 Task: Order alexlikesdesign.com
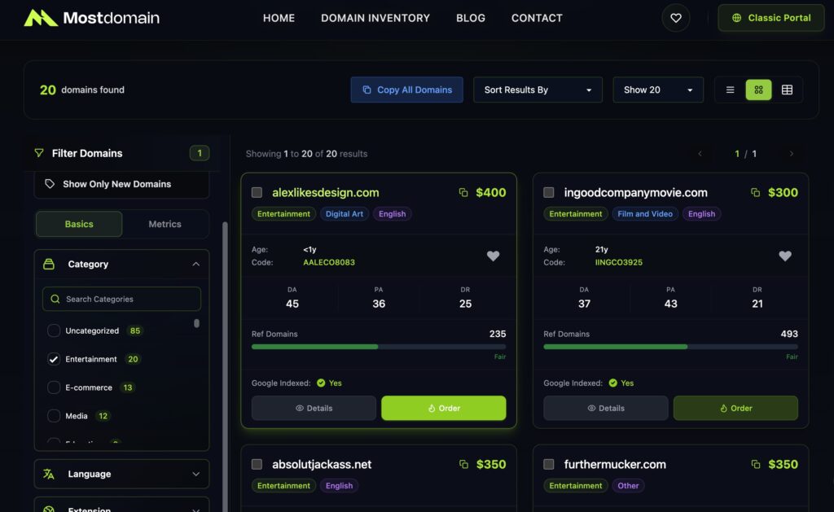[x=444, y=409]
